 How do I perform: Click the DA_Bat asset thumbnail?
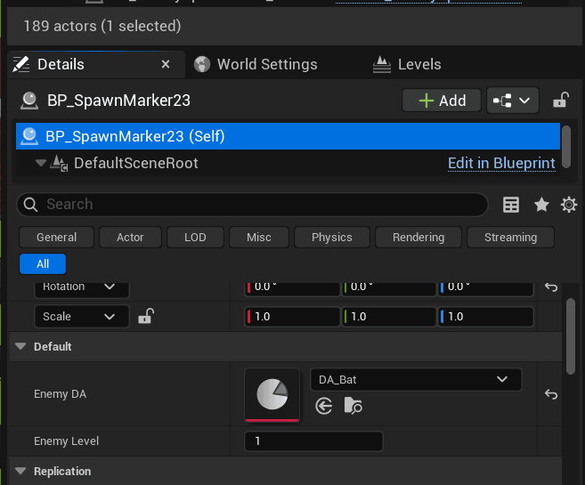pos(272,394)
